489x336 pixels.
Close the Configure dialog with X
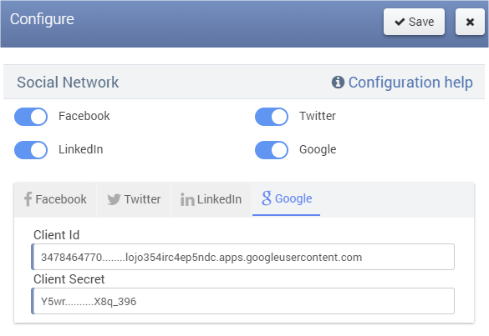(470, 22)
